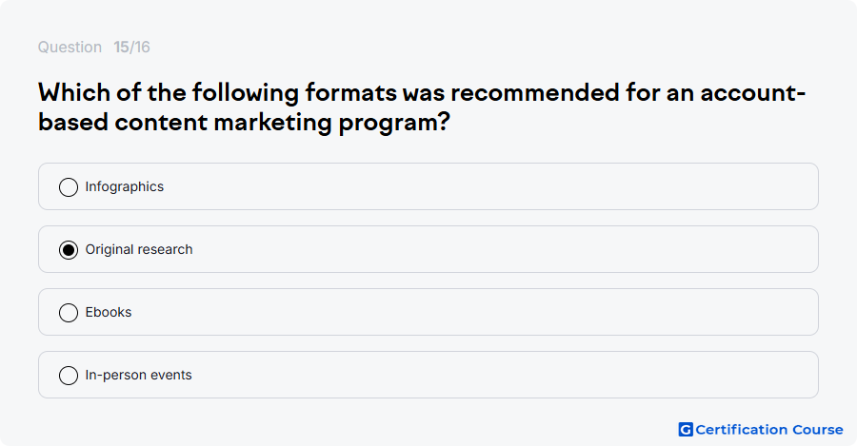
Task: Click empty space inside Infographics answer card
Action: point(492,186)
